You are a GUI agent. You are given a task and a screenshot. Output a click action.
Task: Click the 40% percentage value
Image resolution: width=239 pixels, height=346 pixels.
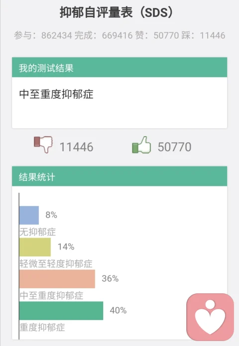click(118, 311)
